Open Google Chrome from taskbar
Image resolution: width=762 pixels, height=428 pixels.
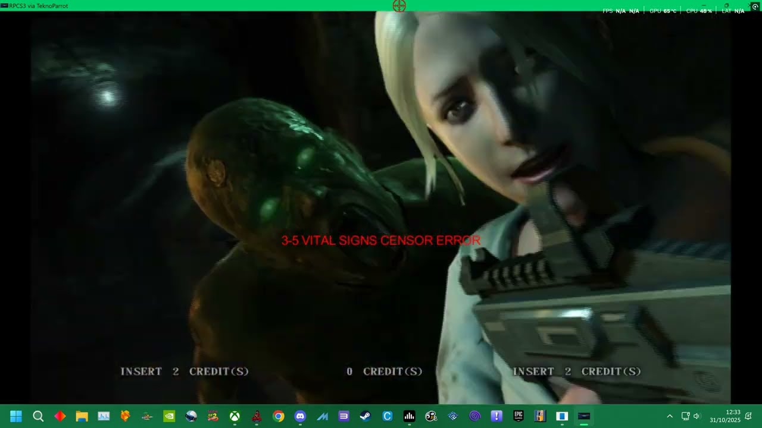click(278, 416)
